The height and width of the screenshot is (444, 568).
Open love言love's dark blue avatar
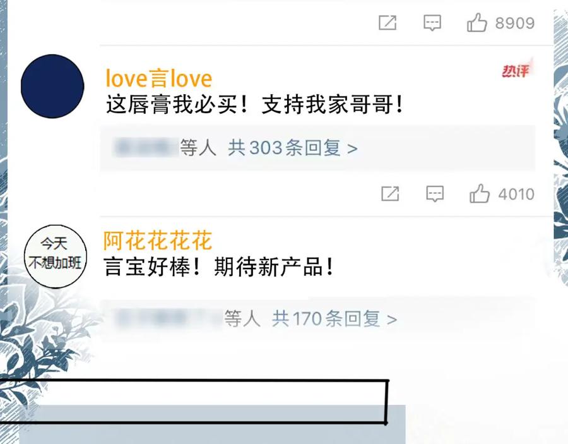click(x=52, y=87)
